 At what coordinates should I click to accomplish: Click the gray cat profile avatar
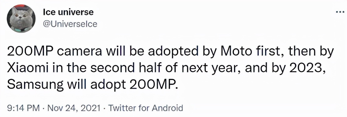tap(21, 19)
